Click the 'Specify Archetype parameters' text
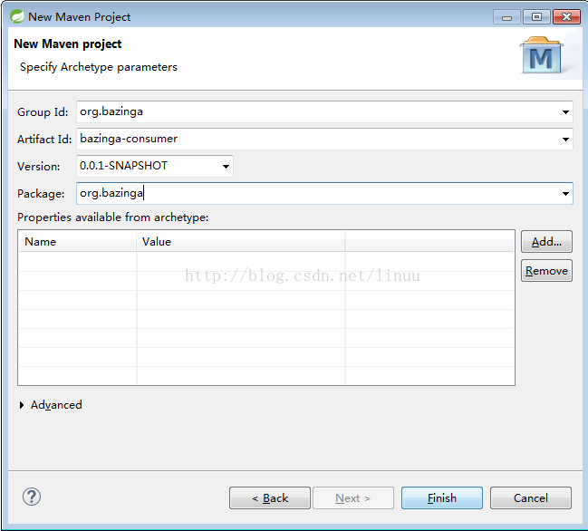The width and height of the screenshot is (588, 531). point(99,67)
